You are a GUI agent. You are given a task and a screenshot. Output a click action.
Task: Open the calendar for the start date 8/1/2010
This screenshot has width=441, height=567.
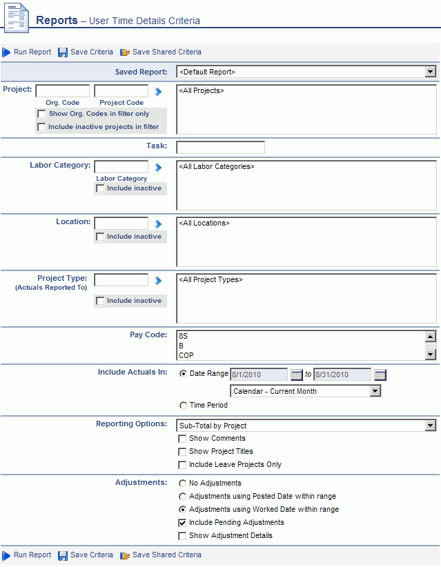click(x=297, y=375)
